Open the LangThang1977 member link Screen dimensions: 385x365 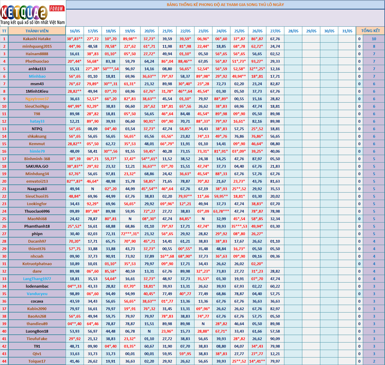(x=37, y=279)
